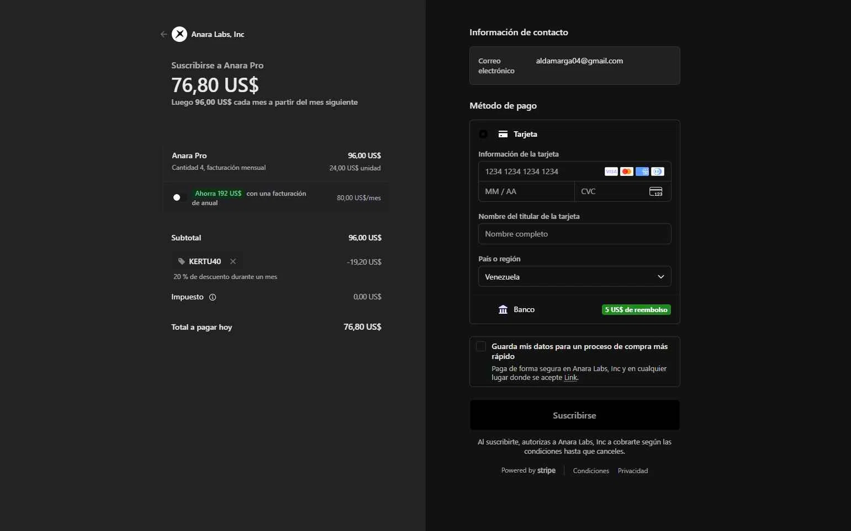This screenshot has height=531, width=851.
Task: Click the Diners Club brand icon
Action: (657, 171)
